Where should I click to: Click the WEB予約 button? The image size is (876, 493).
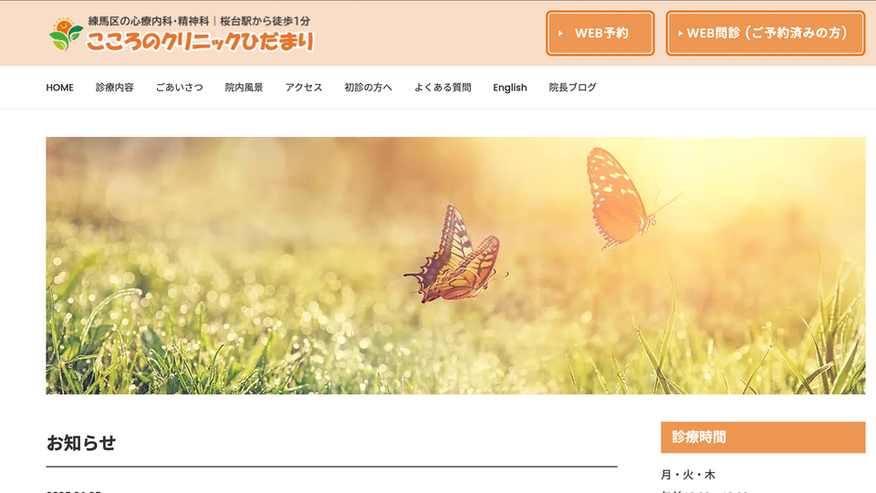coord(600,33)
